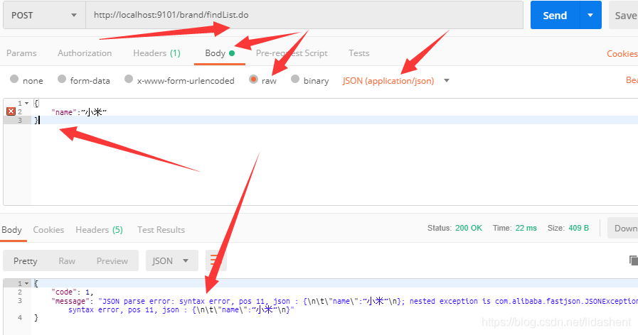
Task: Open the Params tab
Action: pos(21,53)
